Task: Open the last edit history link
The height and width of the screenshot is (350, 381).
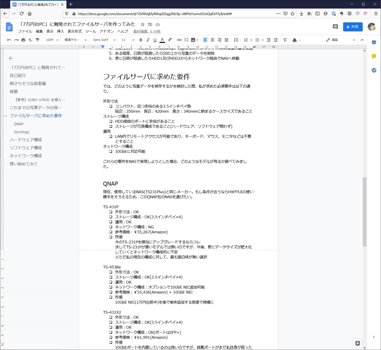Action: [x=147, y=31]
